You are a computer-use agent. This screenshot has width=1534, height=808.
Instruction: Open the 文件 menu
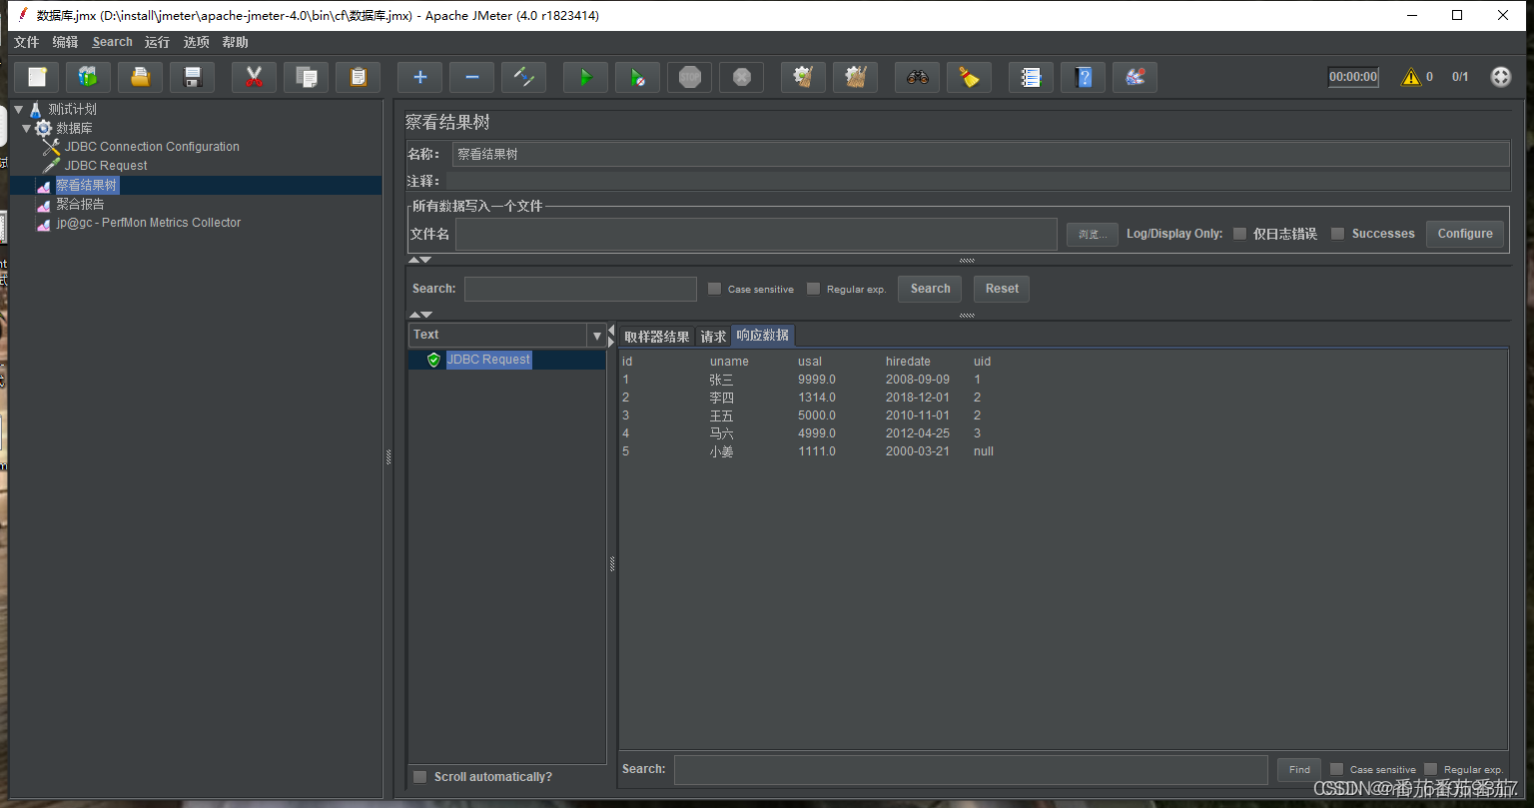26,42
